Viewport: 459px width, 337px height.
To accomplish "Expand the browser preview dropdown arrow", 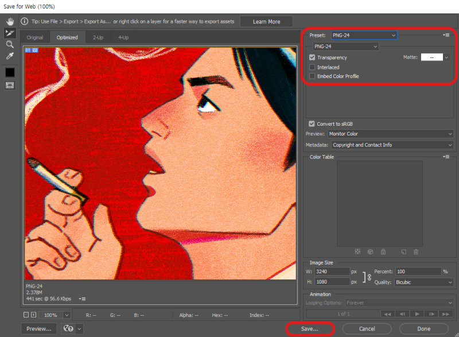I will 79,328.
